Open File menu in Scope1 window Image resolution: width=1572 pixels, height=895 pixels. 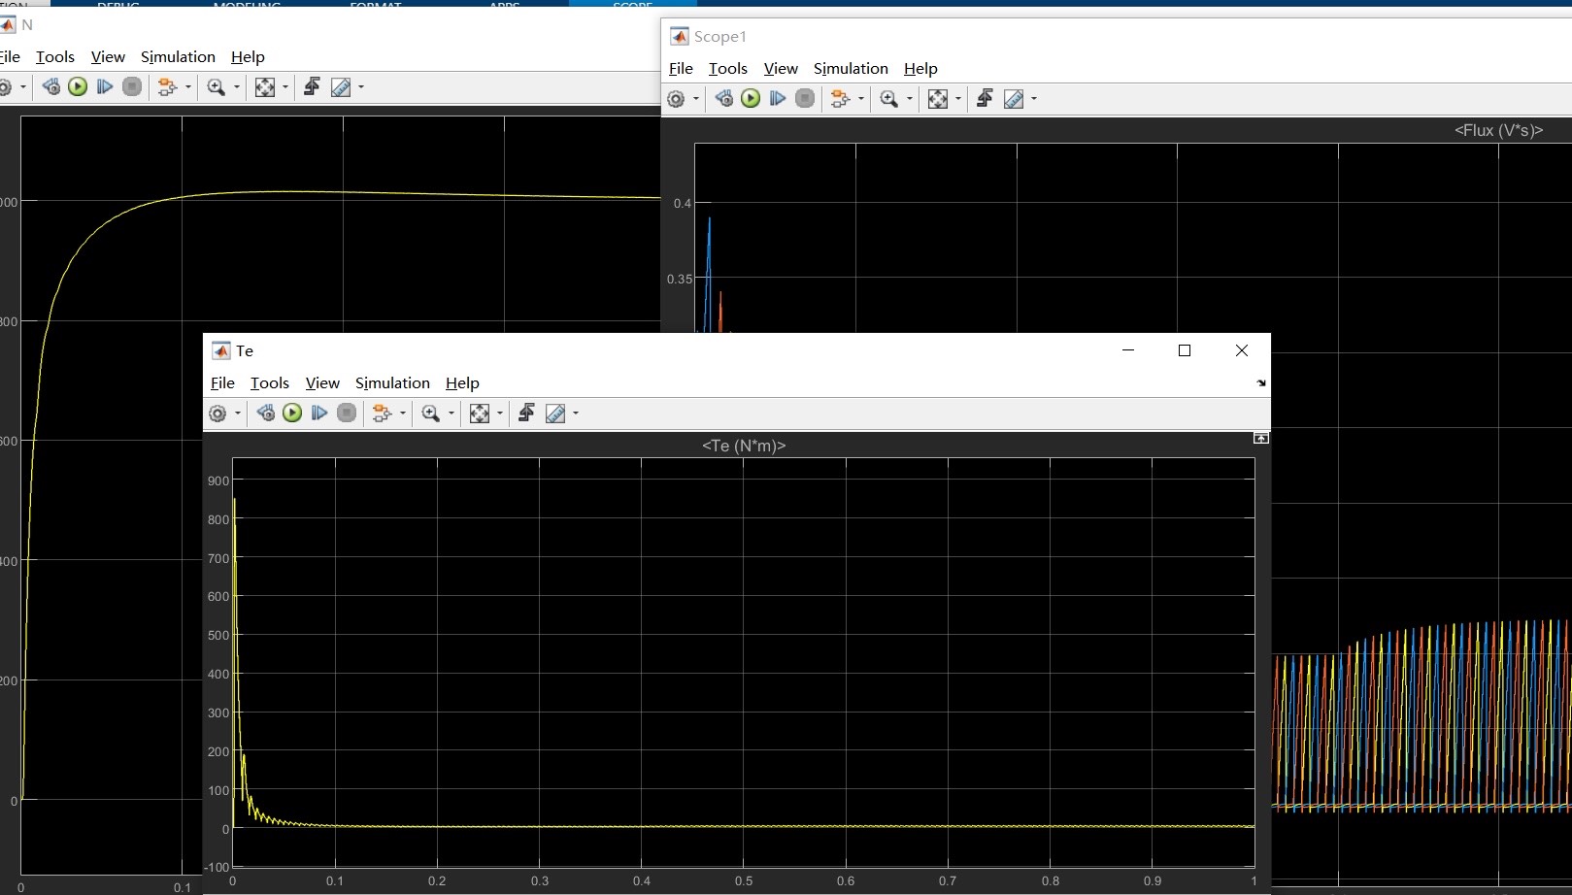(x=681, y=68)
